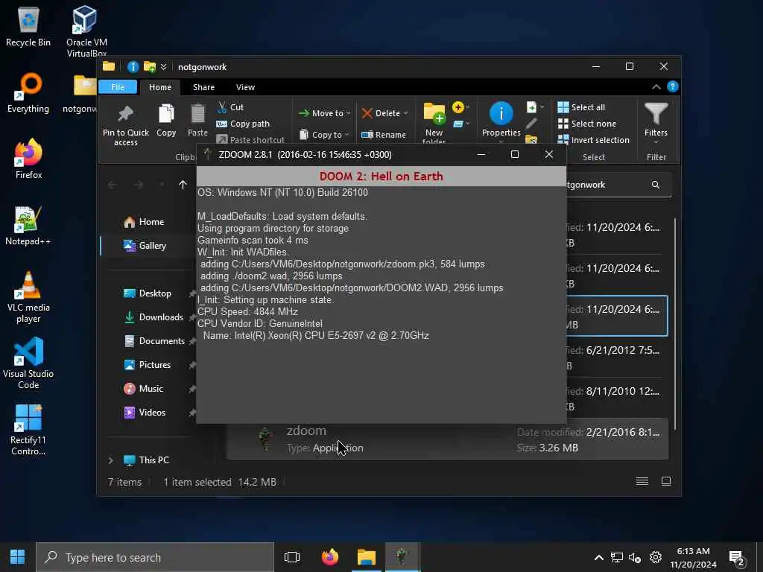This screenshot has width=763, height=572.
Task: Switch to large icons view layout icon
Action: tap(666, 482)
